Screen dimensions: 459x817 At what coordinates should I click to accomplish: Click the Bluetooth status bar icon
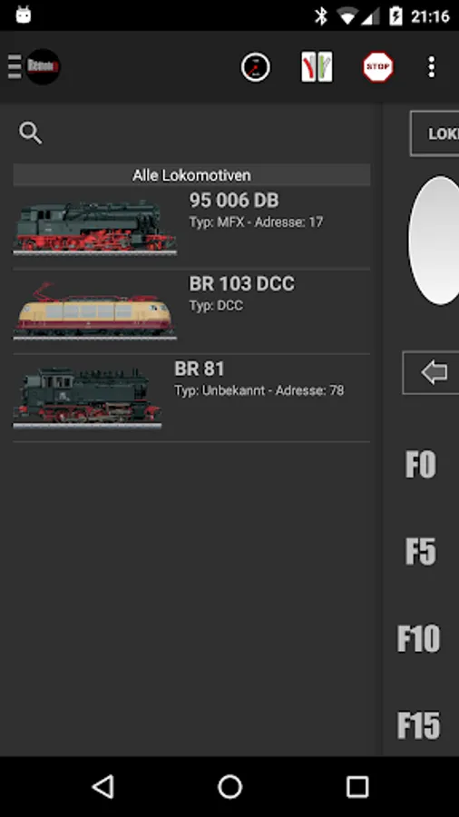pyautogui.click(x=321, y=16)
